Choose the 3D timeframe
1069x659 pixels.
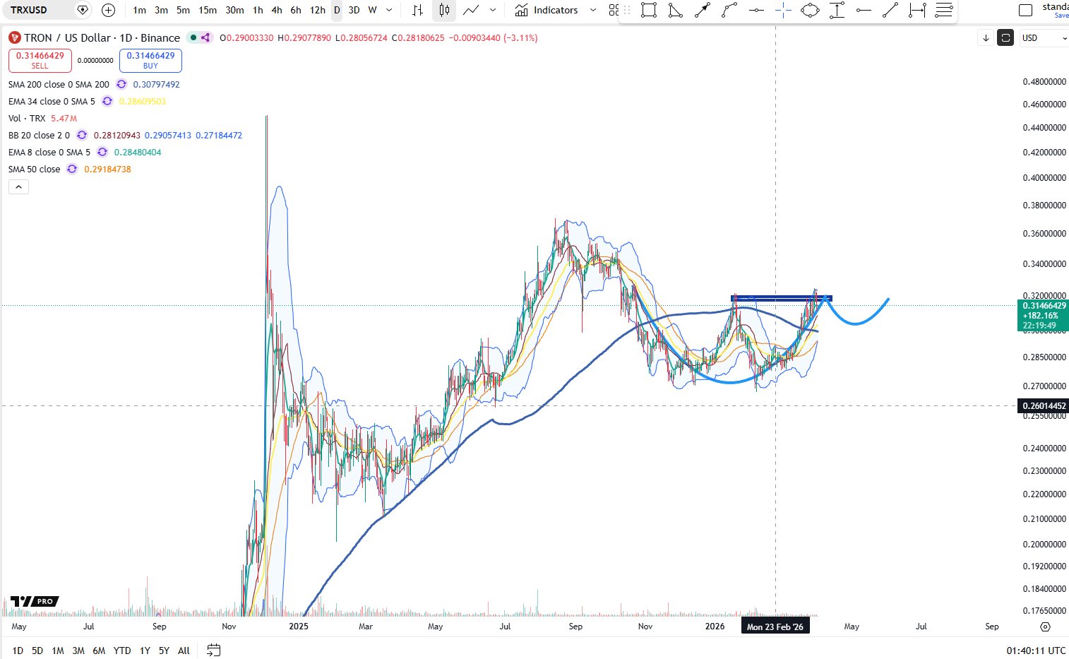pos(354,10)
